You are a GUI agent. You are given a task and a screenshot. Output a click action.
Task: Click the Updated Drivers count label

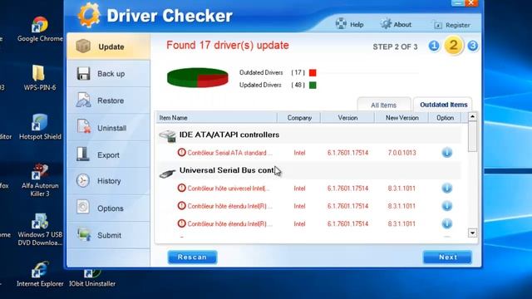point(272,85)
